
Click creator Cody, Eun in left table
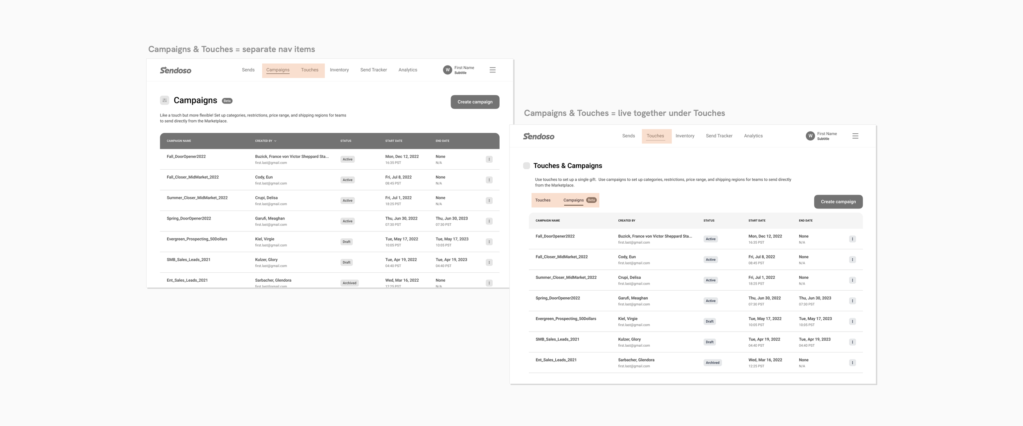[264, 177]
